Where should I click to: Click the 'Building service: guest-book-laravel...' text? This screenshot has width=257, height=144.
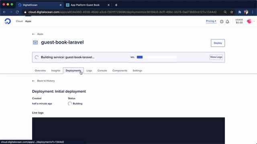(67, 57)
